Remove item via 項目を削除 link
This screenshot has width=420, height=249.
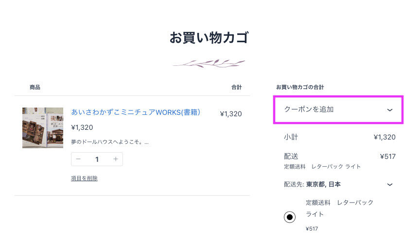tap(84, 178)
